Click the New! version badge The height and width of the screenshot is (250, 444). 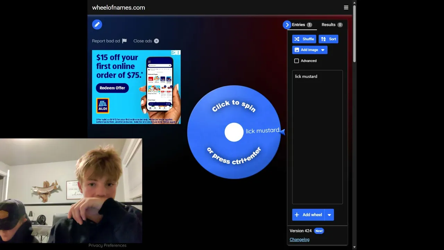pos(319,231)
